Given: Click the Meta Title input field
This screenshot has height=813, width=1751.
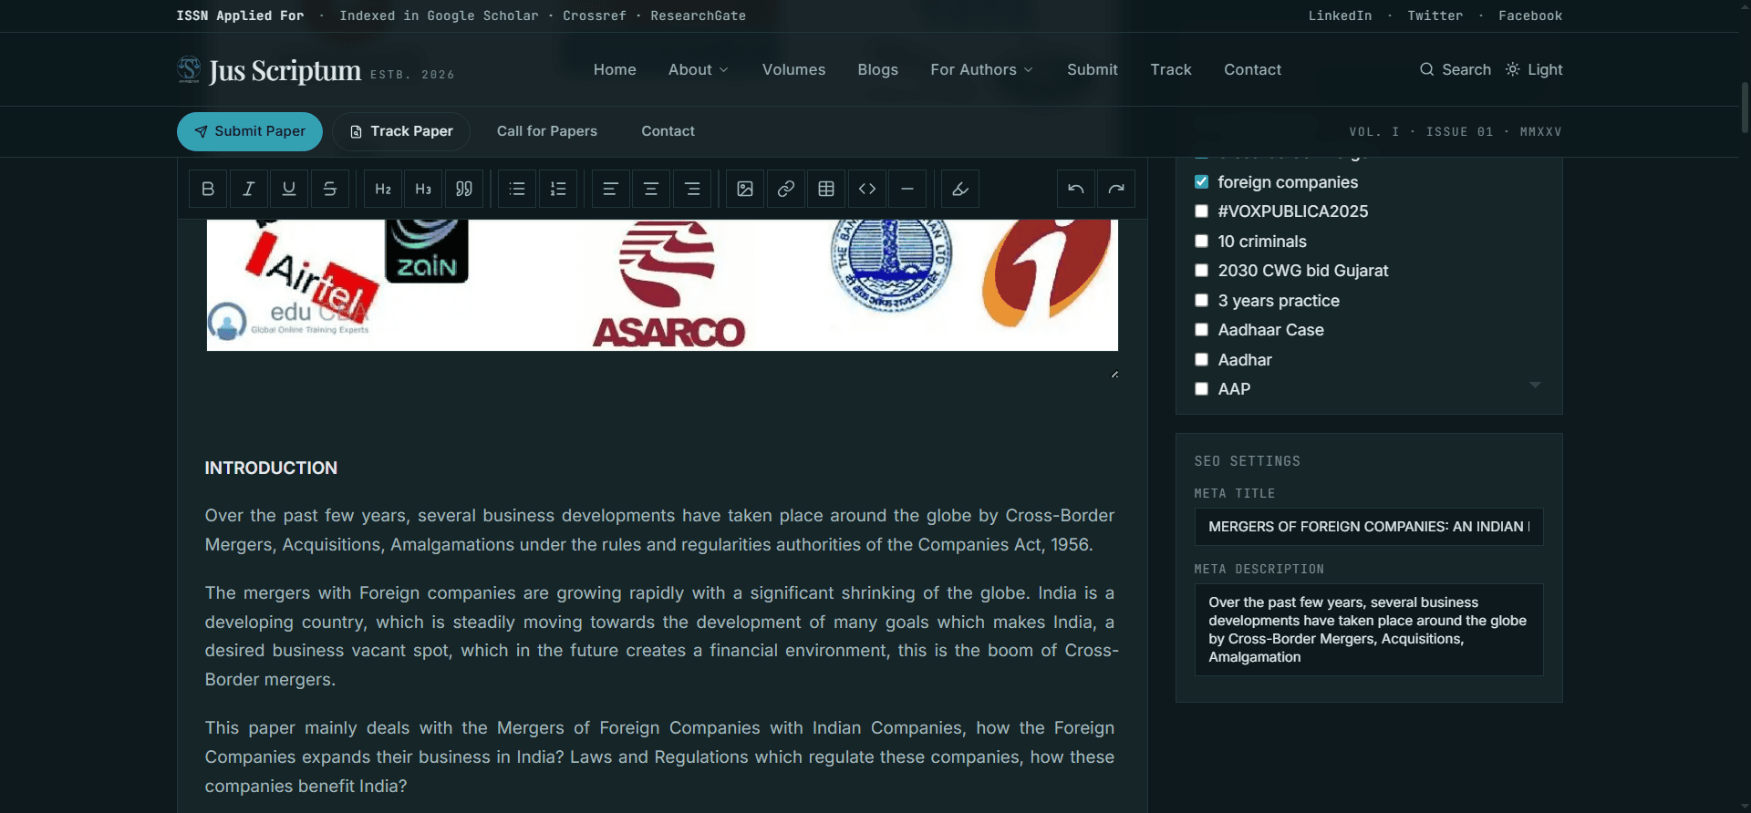Looking at the screenshot, I should coord(1369,527).
